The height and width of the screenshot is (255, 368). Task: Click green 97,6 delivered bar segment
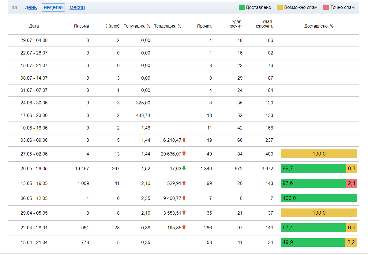(x=314, y=183)
